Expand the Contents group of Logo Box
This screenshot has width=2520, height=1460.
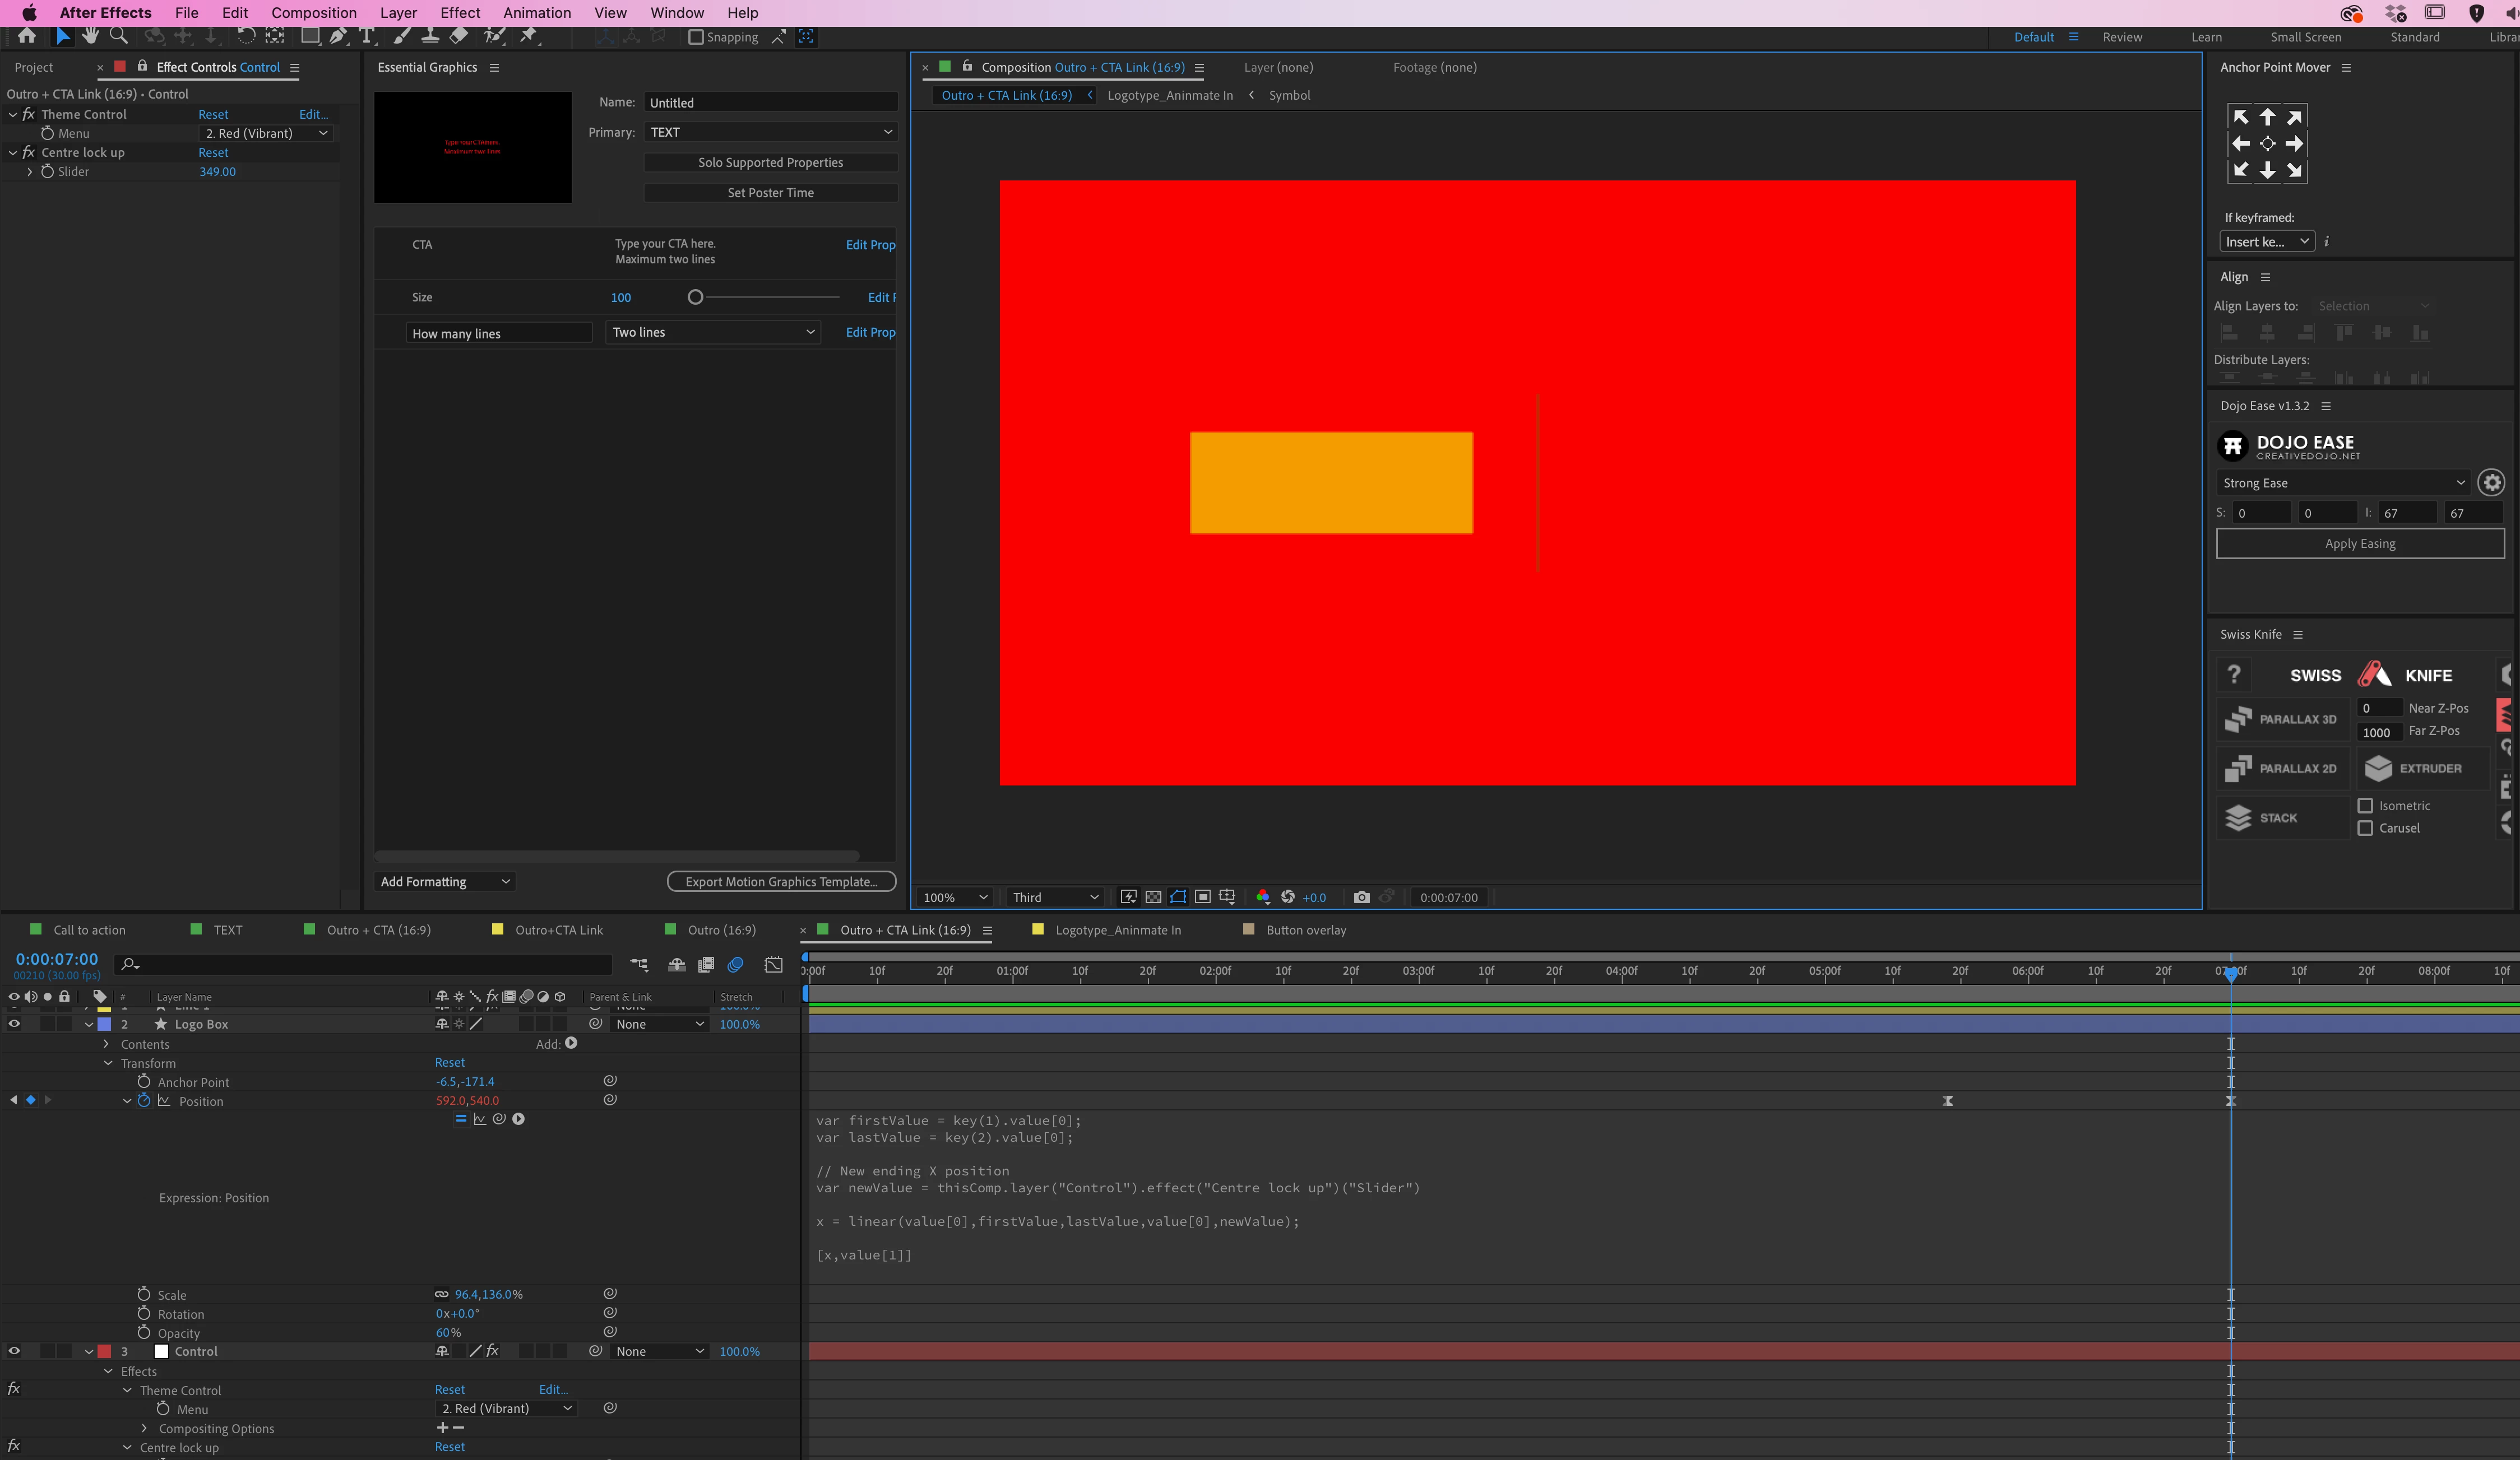pyautogui.click(x=107, y=1044)
